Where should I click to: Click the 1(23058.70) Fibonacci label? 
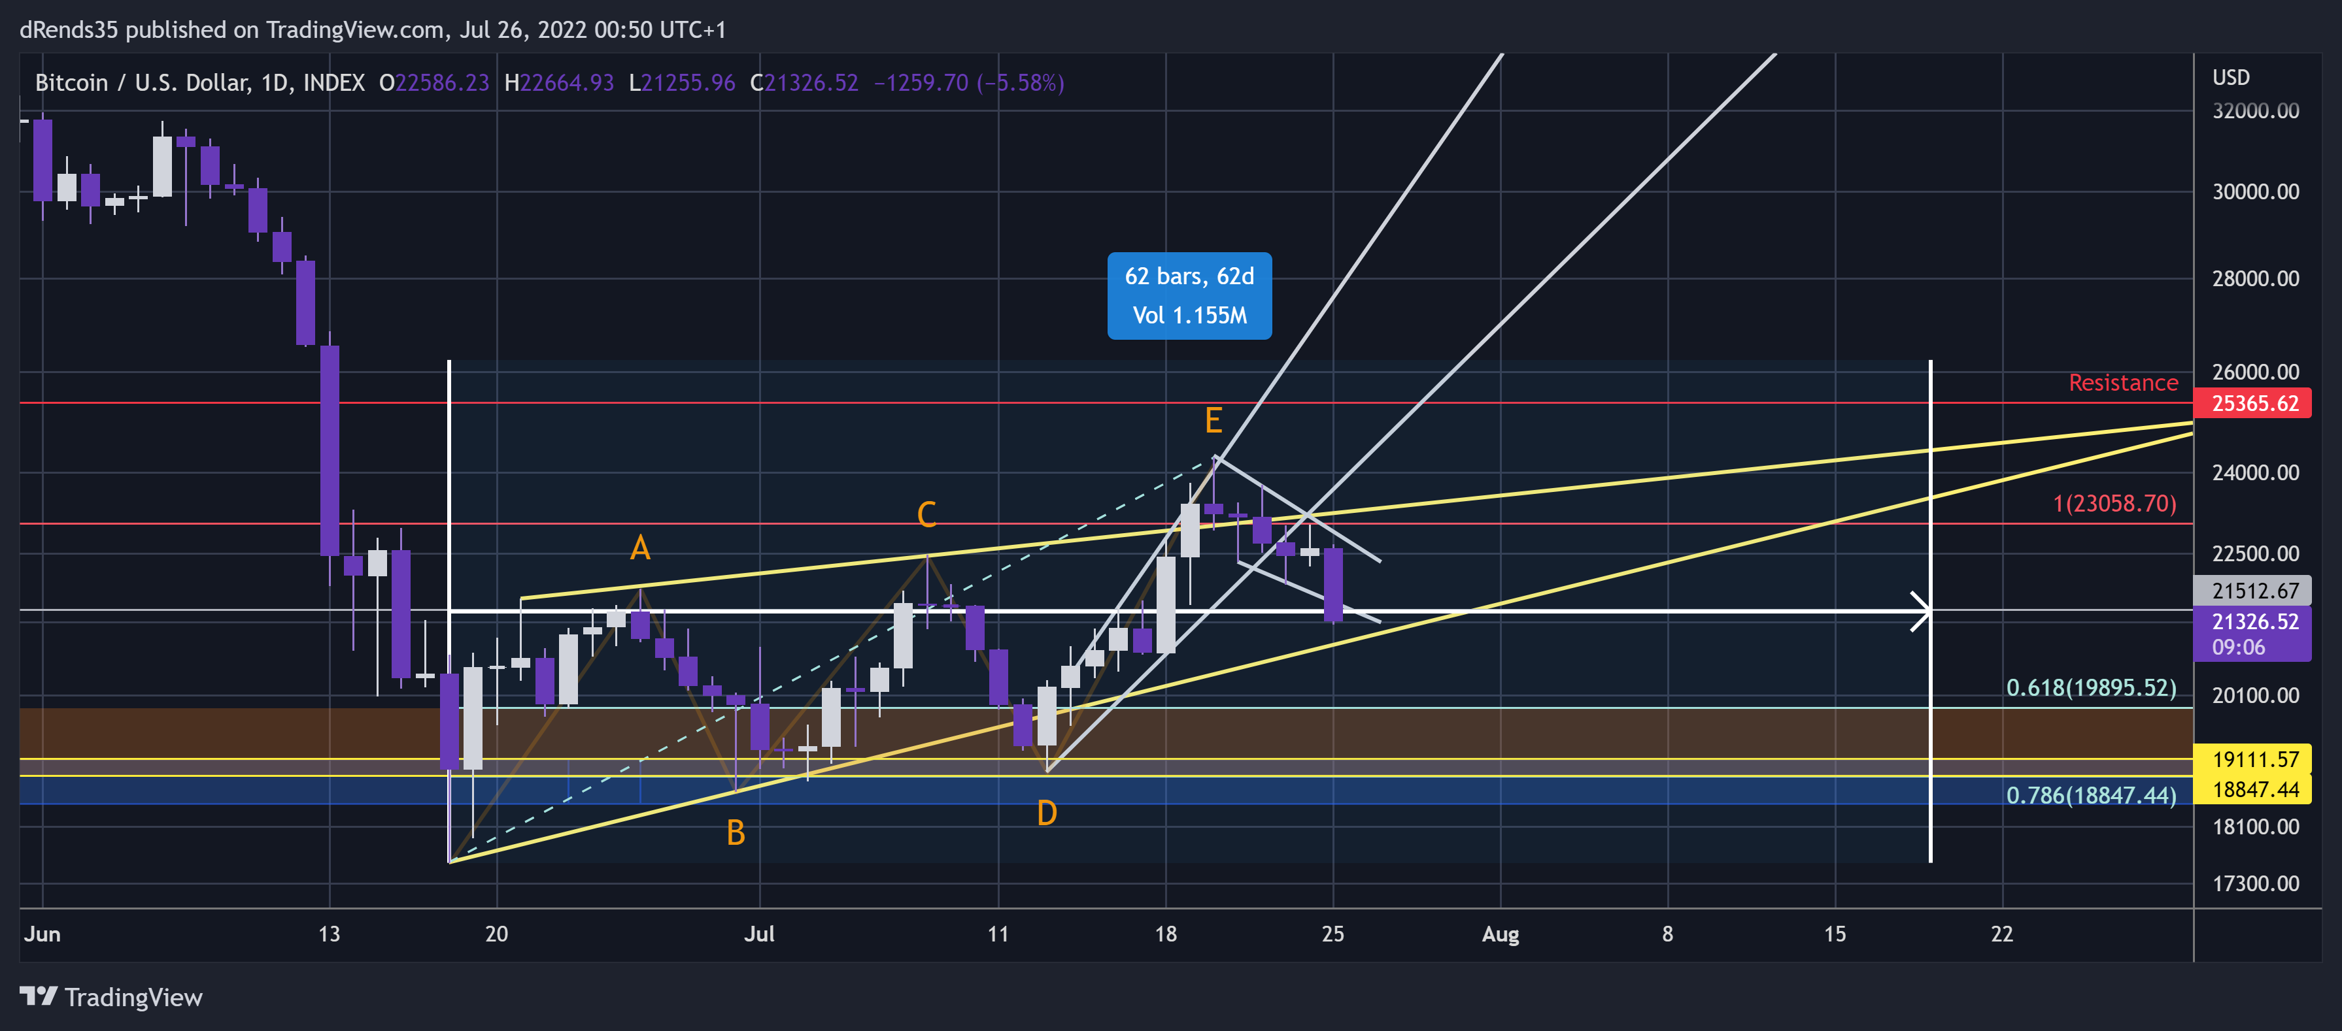[x=2114, y=503]
